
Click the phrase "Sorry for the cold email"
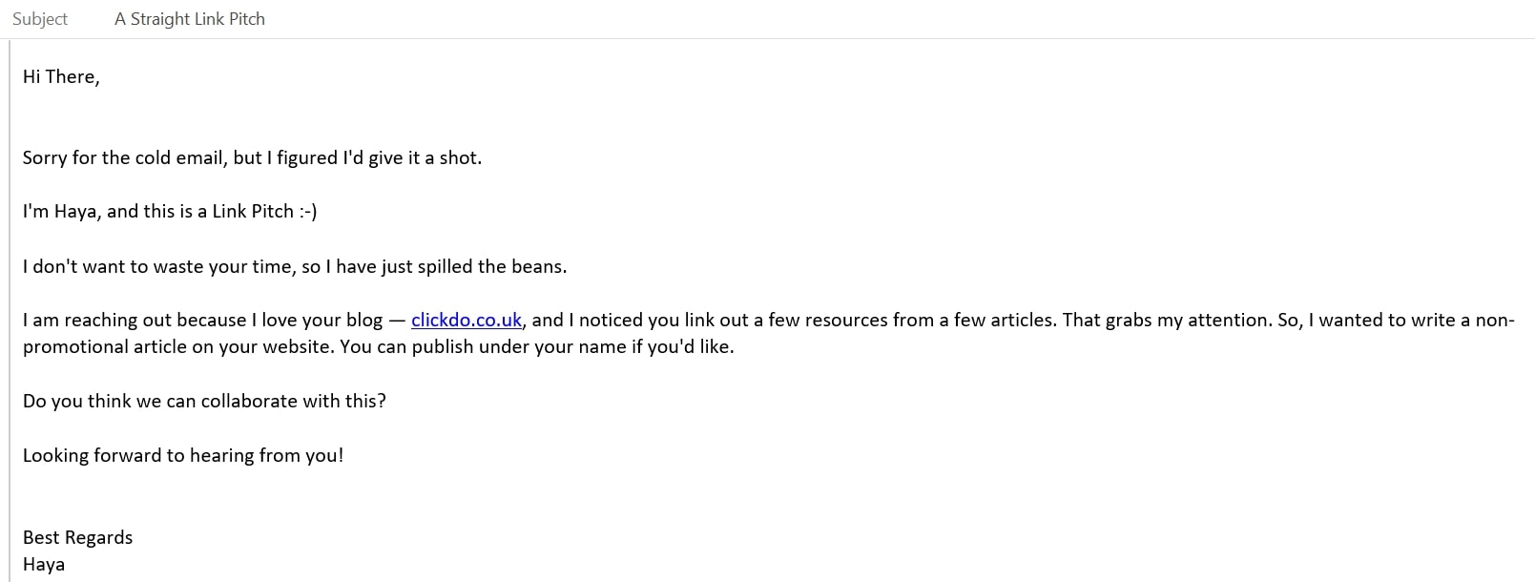[x=124, y=158]
